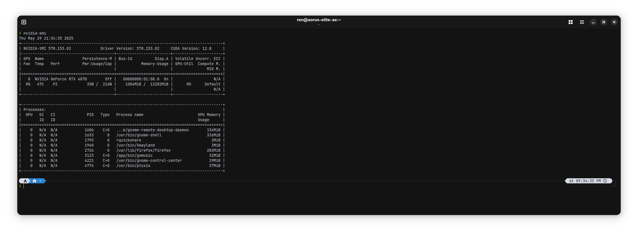Click the date line Thu May 29 21:34:35 2025
The width and height of the screenshot is (638, 234).
tap(46, 38)
